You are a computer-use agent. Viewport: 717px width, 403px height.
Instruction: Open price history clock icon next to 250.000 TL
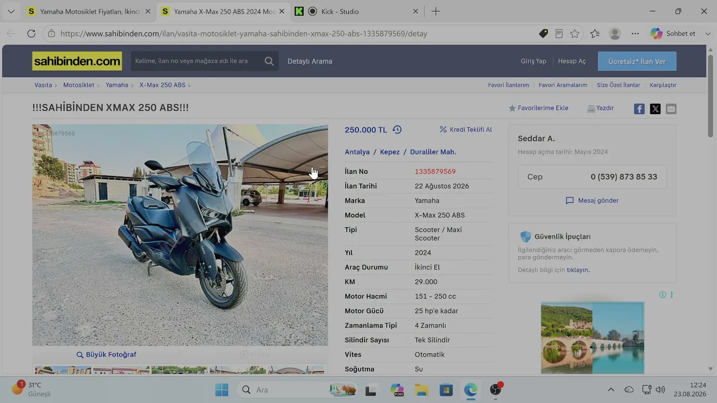(397, 130)
